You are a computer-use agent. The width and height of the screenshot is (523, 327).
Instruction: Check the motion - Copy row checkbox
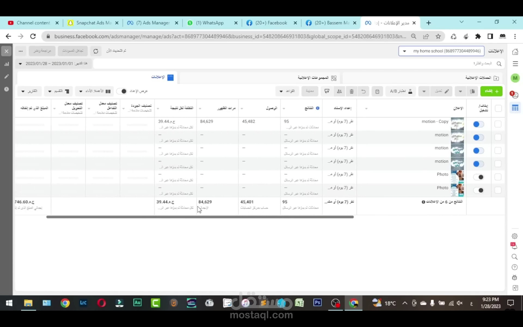[498, 124]
